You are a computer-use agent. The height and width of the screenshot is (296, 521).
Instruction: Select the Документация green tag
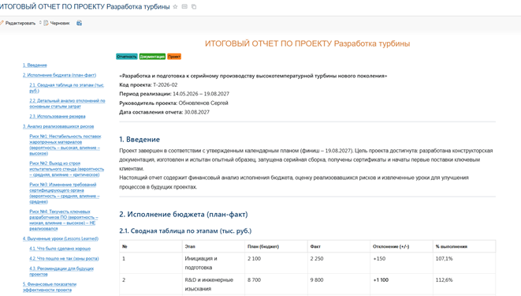pos(152,57)
